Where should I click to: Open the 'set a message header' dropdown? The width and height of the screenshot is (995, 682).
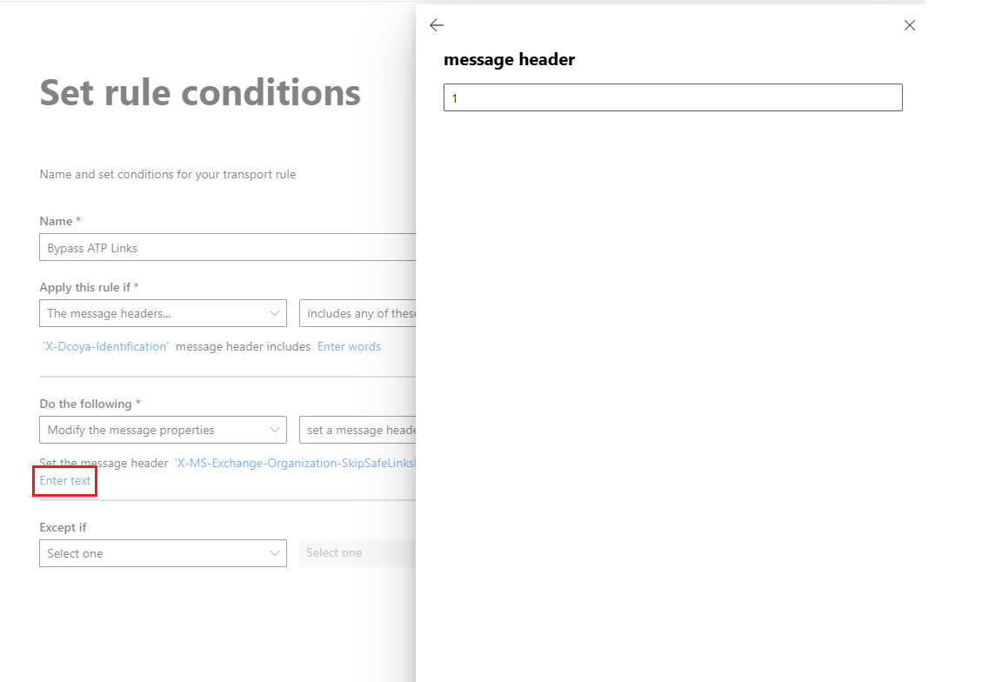tap(357, 430)
